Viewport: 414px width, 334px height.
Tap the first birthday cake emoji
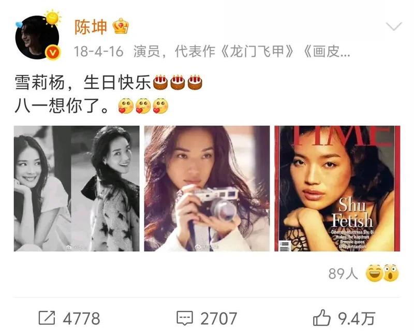(160, 82)
